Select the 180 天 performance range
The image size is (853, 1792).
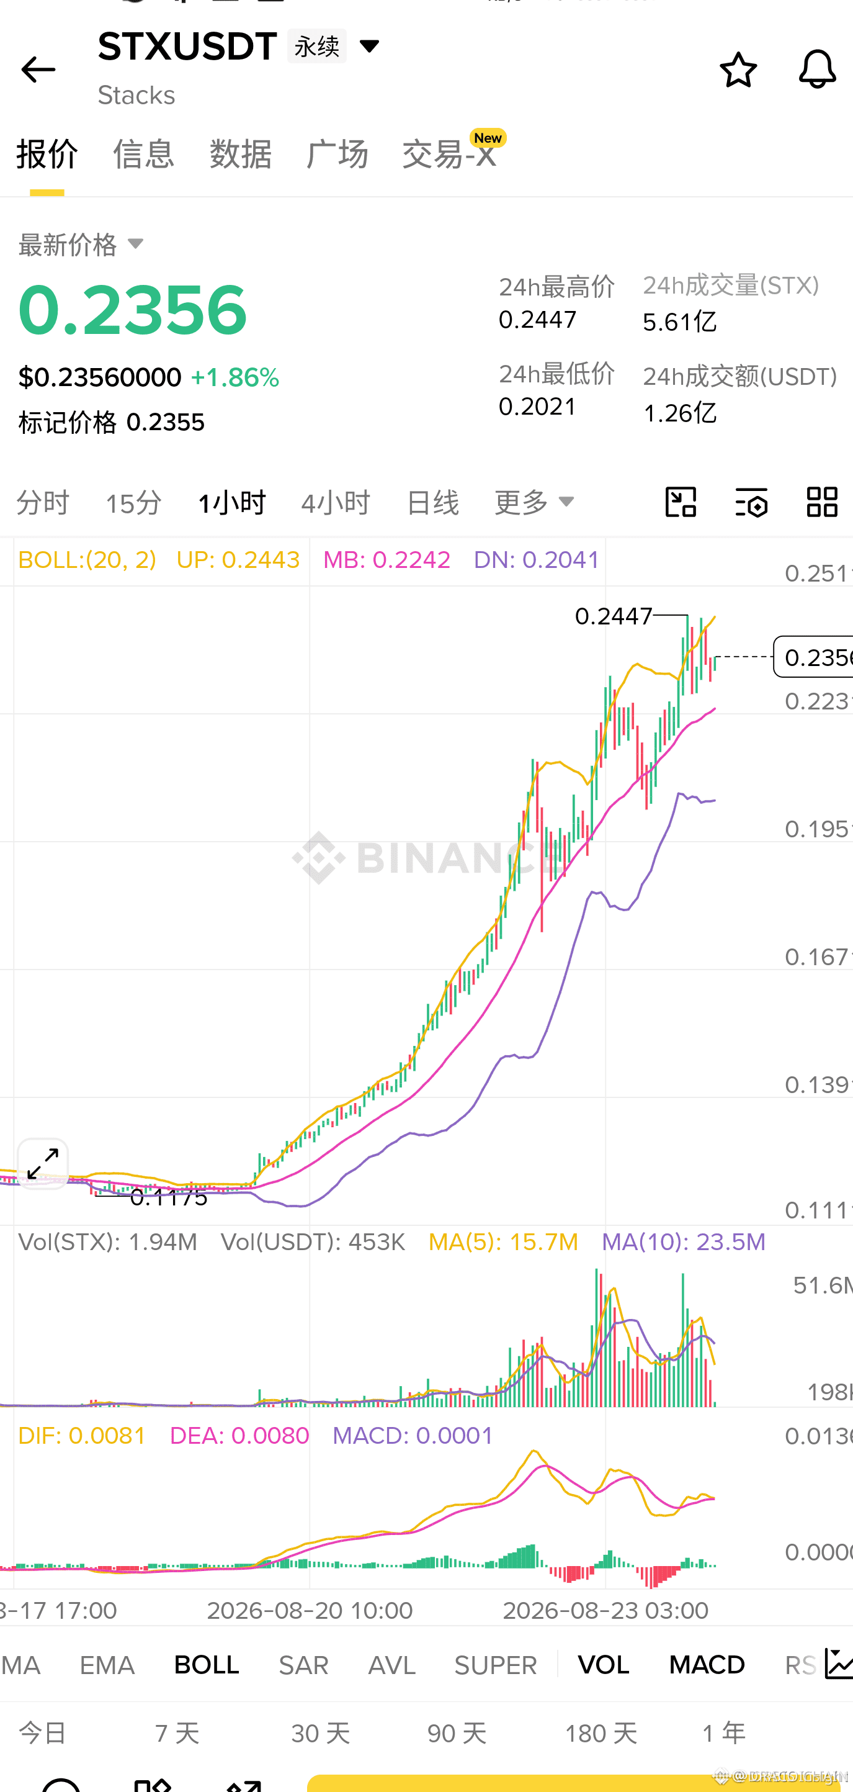pos(601,1733)
